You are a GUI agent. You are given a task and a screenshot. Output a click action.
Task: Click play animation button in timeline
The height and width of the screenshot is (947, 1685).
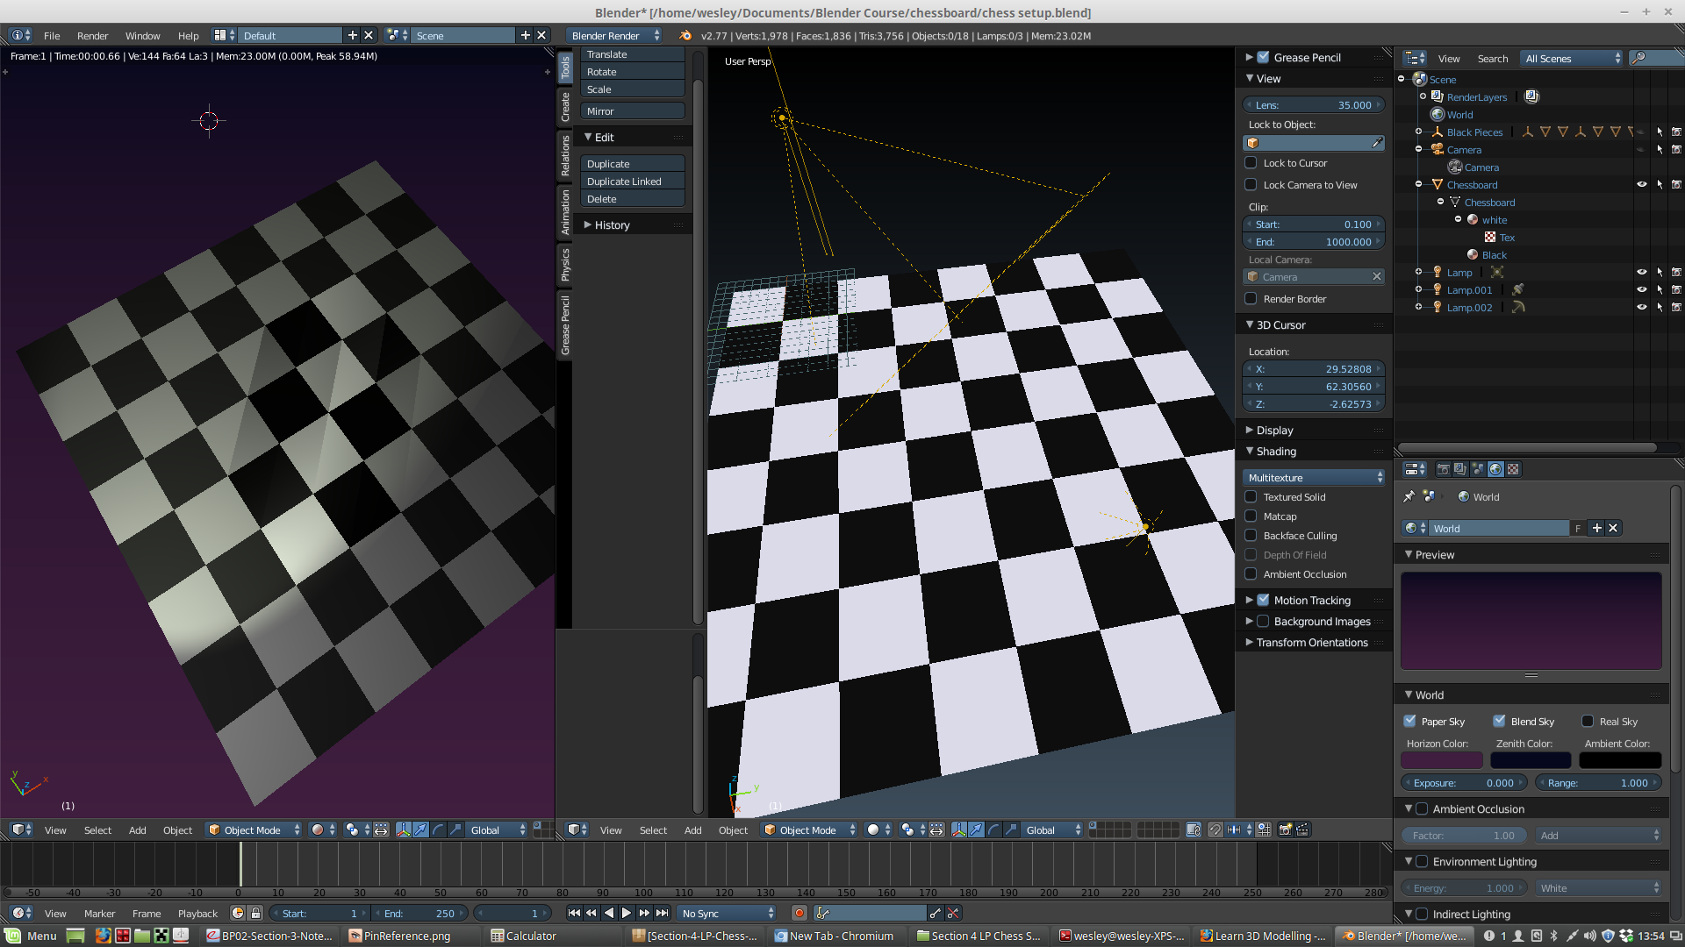(x=627, y=914)
